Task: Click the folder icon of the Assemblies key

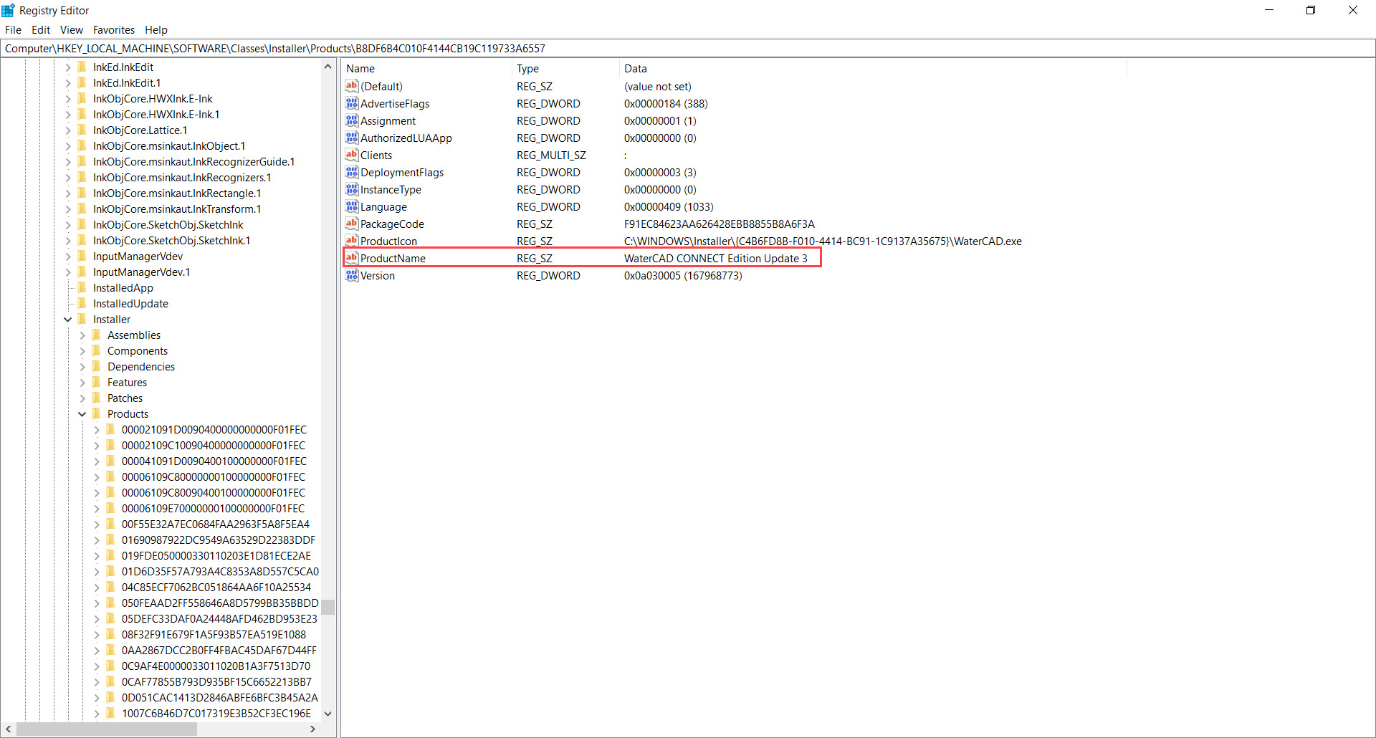Action: point(96,335)
